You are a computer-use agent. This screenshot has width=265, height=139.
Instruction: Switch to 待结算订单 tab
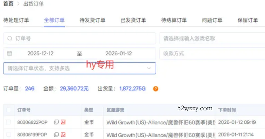[x=174, y=20]
